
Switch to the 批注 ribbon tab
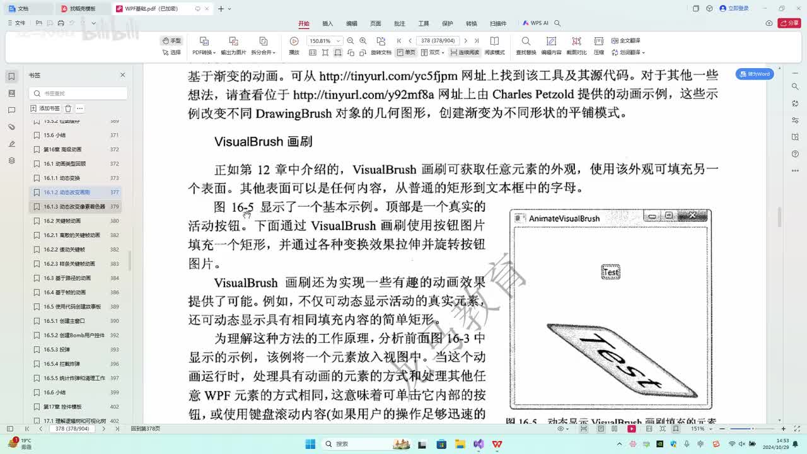pyautogui.click(x=400, y=23)
